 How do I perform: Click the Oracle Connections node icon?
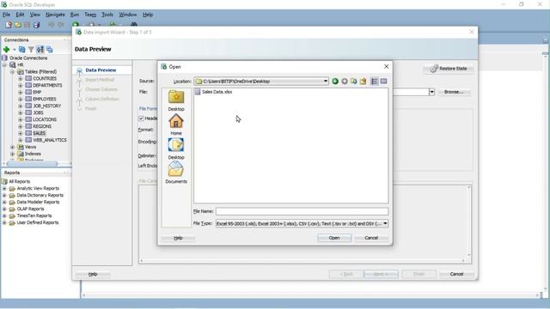[x=4, y=58]
